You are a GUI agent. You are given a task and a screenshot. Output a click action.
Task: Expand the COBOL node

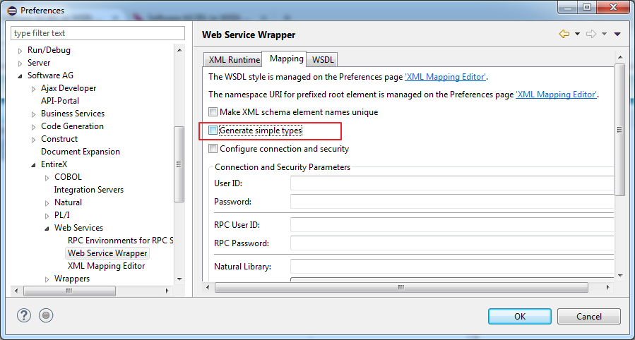[x=47, y=178]
